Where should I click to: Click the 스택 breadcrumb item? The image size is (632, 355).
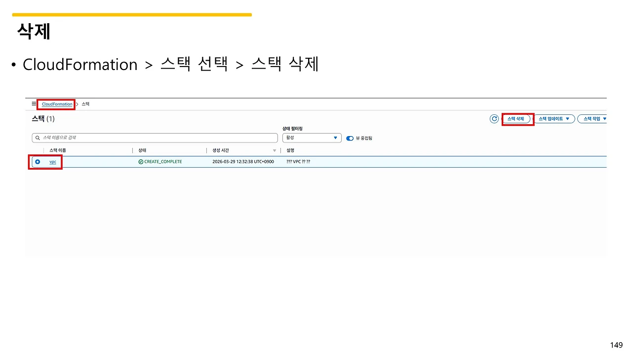tap(85, 104)
